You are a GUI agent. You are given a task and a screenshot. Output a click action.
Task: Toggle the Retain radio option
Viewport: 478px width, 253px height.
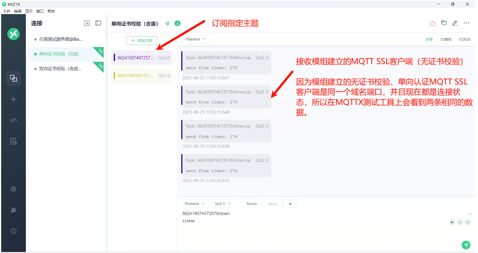click(249, 203)
